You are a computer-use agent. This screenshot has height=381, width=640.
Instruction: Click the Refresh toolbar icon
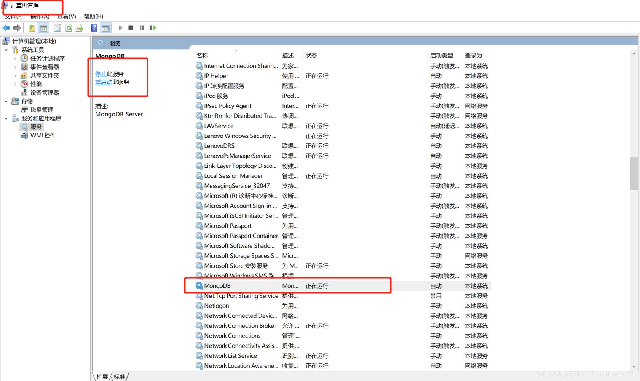[69, 28]
